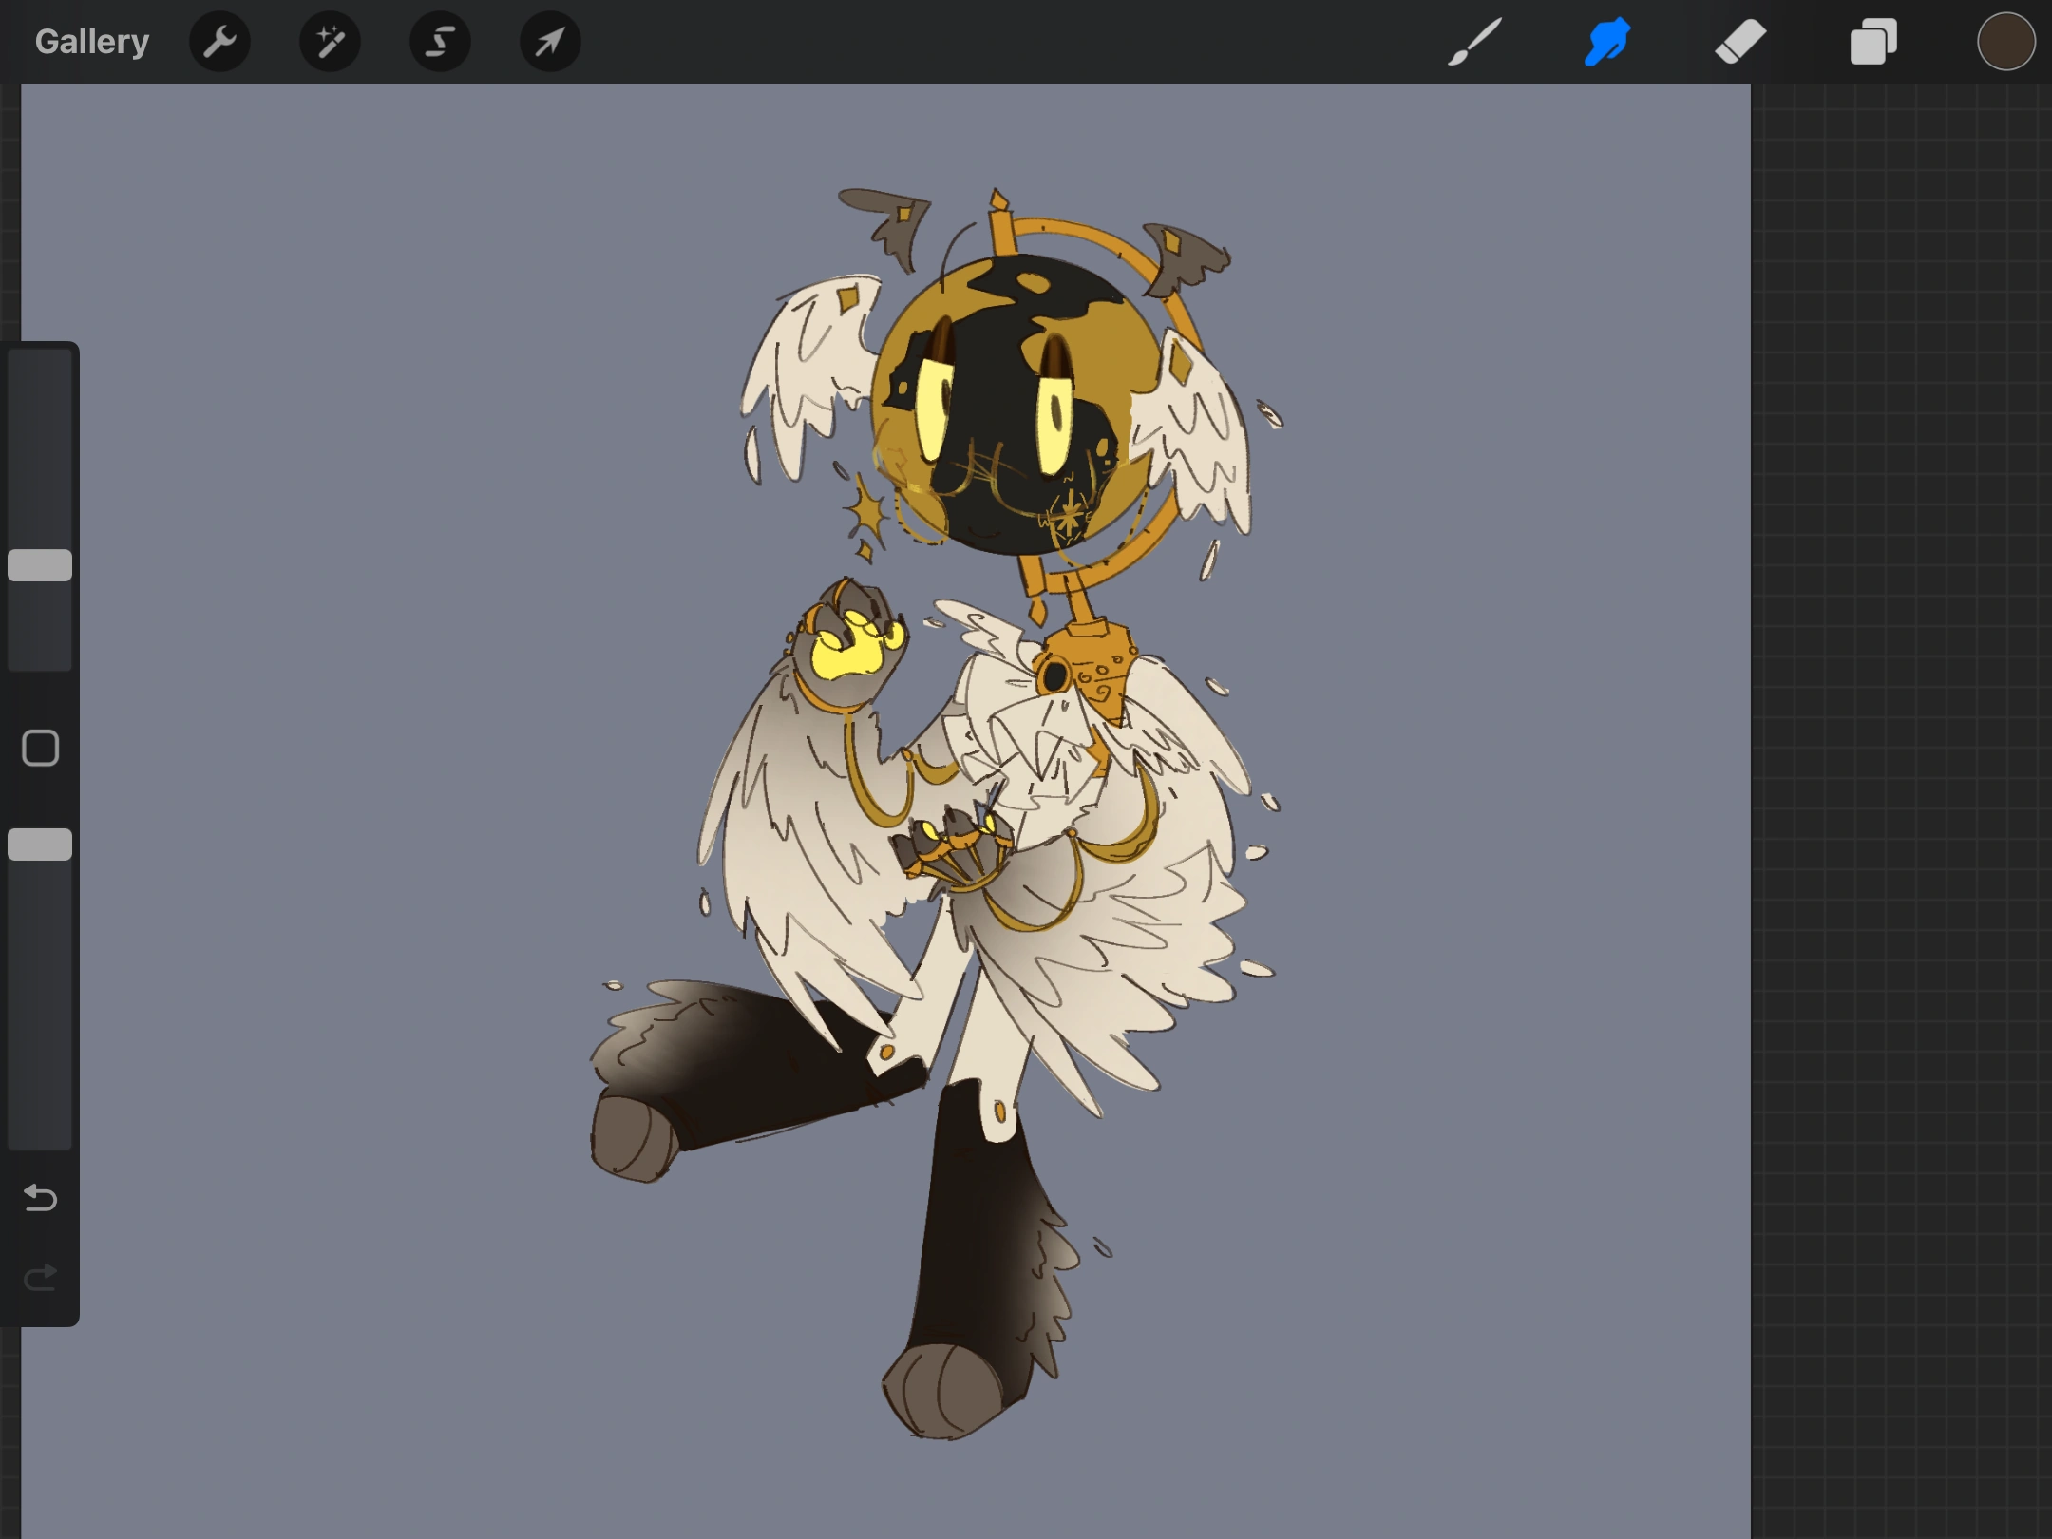Open the color picker swatch
This screenshot has width=2052, height=1539.
pyautogui.click(x=2006, y=41)
